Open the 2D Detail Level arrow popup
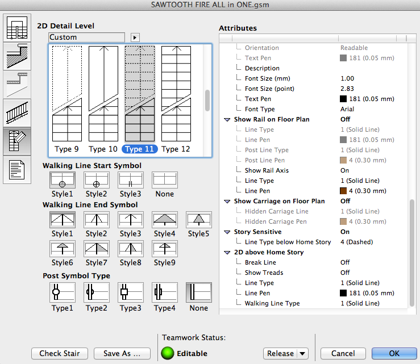The image size is (420, 364). [x=135, y=37]
